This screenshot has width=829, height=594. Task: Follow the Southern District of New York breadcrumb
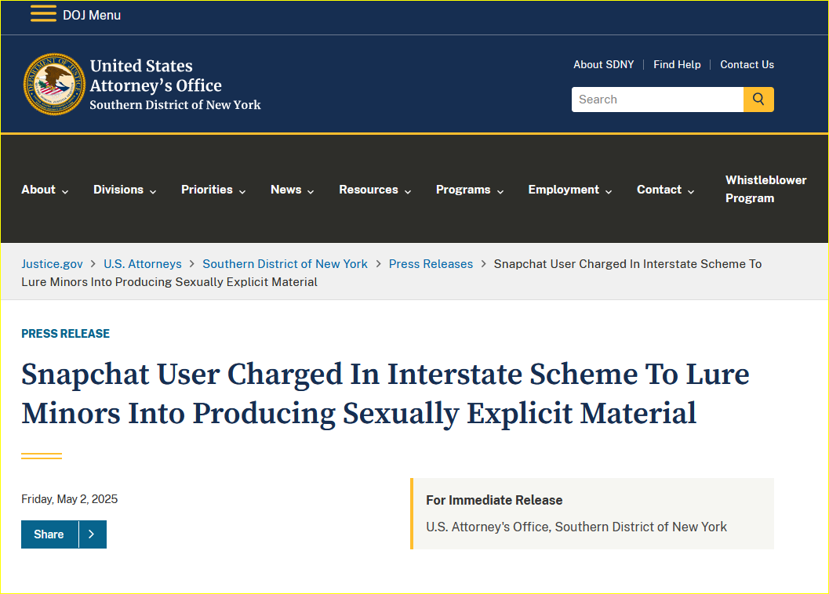(285, 264)
